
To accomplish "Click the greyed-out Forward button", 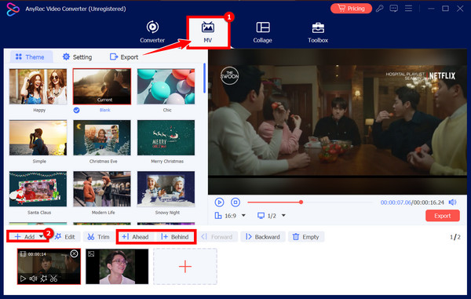I will [218, 236].
